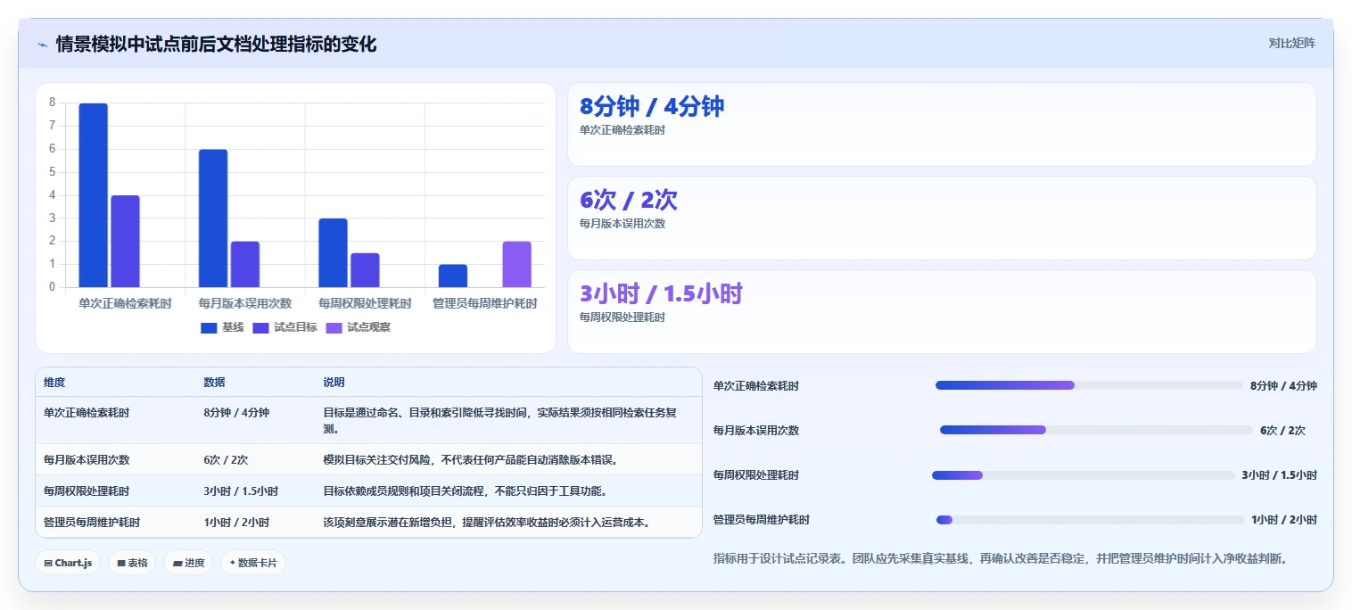This screenshot has height=610, width=1352.
Task: Click the pilot target bar for 每周权限处理耗时
Action: point(365,270)
